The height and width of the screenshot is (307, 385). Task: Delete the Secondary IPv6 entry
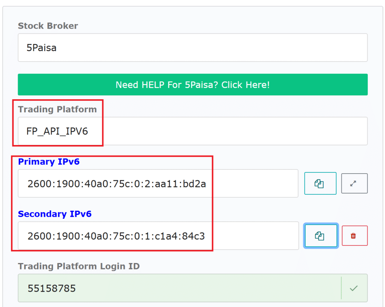(x=355, y=236)
